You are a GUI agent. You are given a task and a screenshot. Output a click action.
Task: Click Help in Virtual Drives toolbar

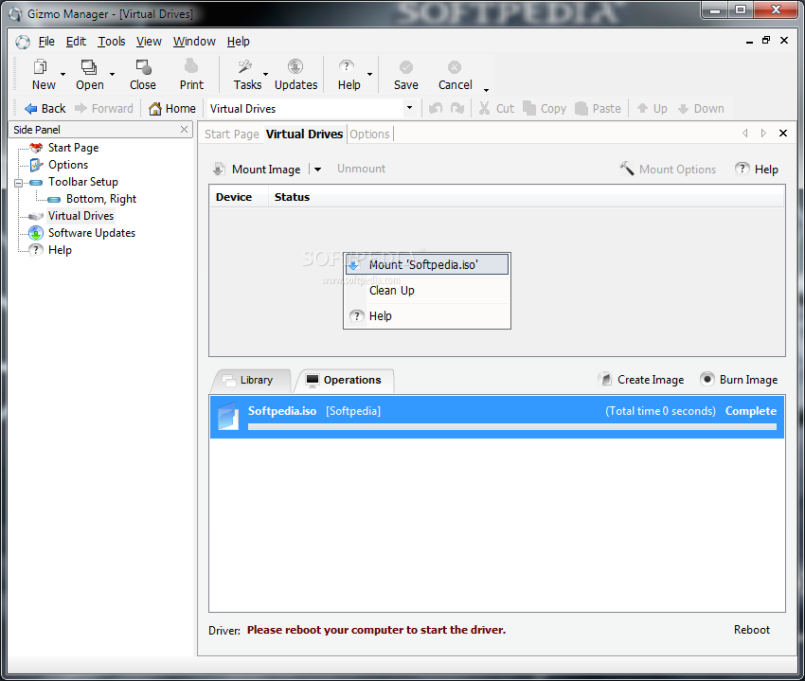point(757,169)
